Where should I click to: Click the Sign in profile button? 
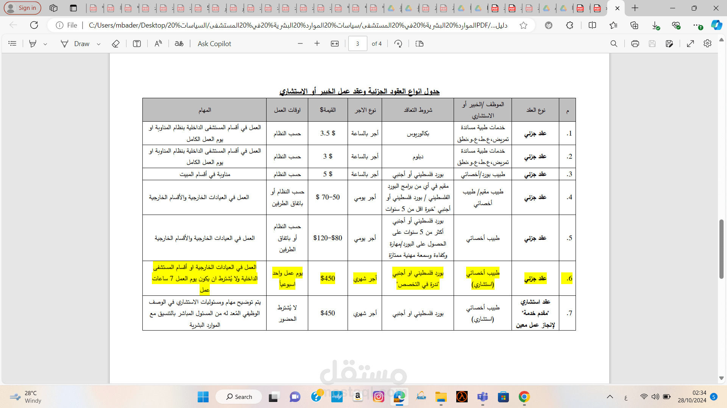point(22,8)
